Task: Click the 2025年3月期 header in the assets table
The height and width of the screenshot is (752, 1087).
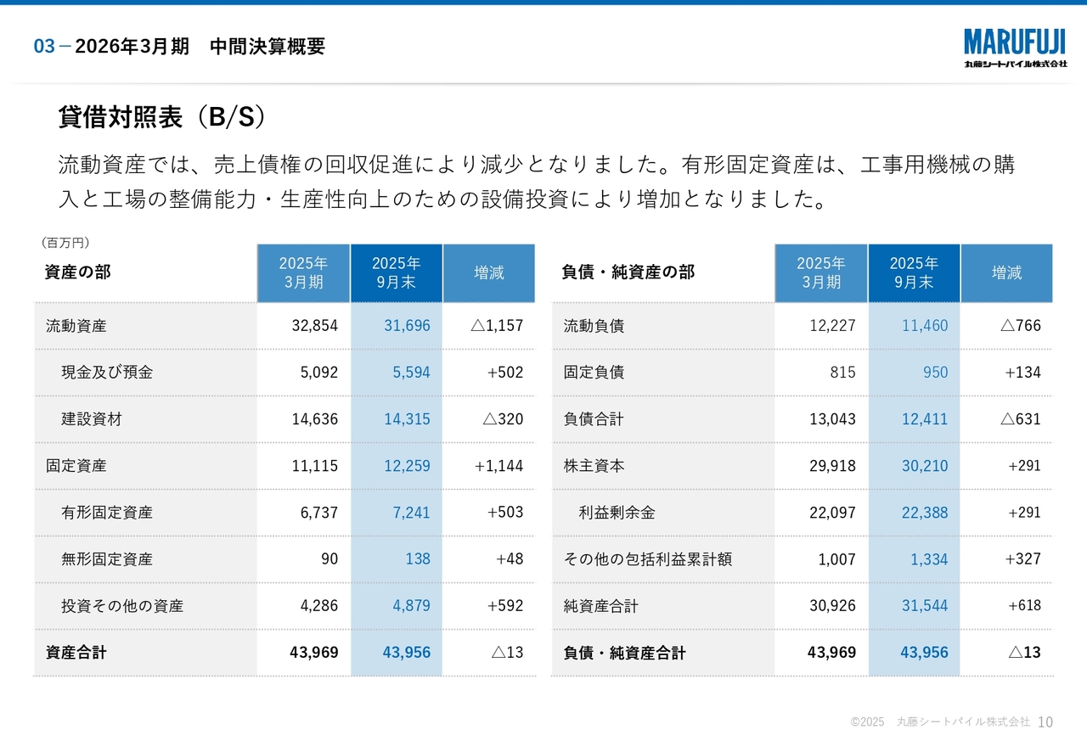Action: pyautogui.click(x=303, y=272)
